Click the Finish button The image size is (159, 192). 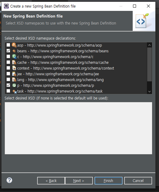(x=109, y=181)
